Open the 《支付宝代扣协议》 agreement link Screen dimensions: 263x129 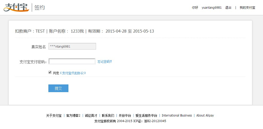click(x=73, y=73)
